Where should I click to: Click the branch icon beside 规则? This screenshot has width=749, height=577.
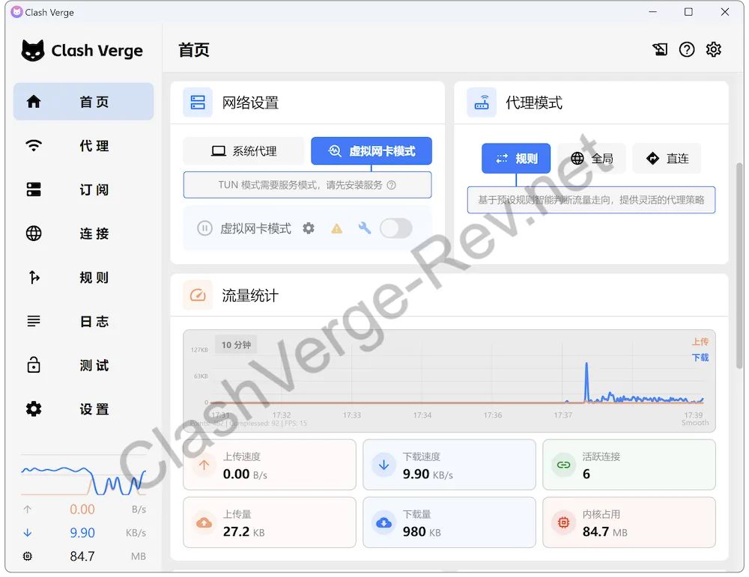34,278
